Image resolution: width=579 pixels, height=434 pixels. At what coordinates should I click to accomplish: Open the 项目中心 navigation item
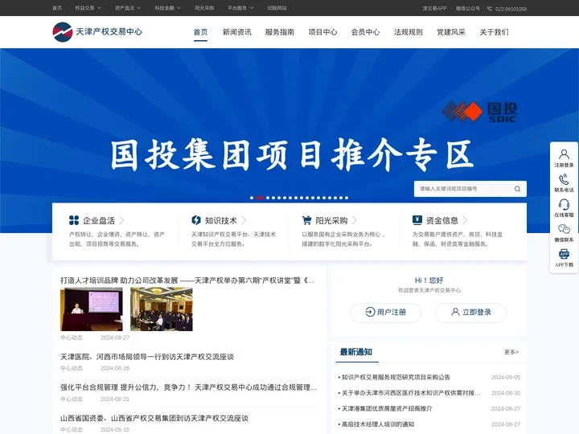coord(322,32)
